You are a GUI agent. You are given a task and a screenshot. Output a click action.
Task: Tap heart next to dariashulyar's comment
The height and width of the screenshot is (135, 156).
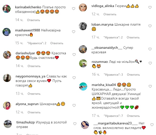tap(74, 55)
